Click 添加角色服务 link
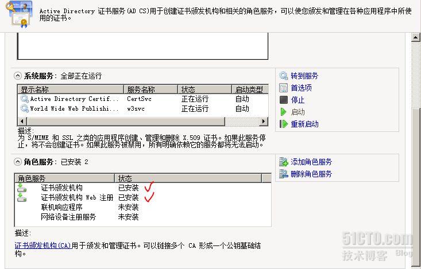 311,162
